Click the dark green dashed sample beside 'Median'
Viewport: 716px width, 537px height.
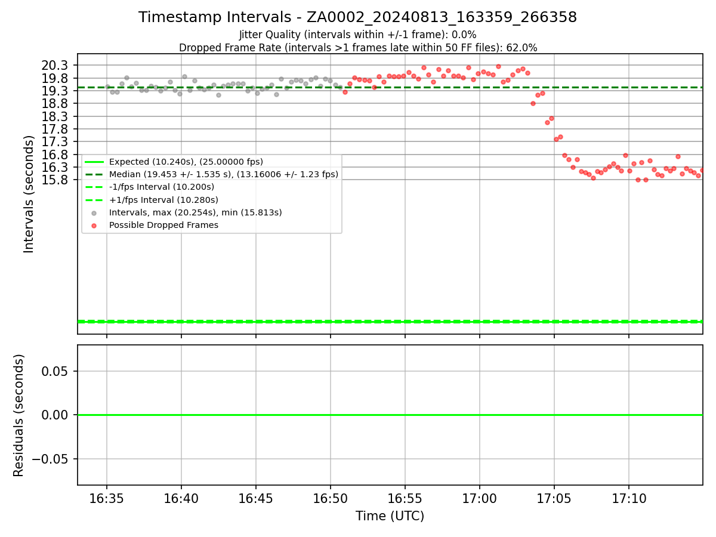(x=94, y=174)
